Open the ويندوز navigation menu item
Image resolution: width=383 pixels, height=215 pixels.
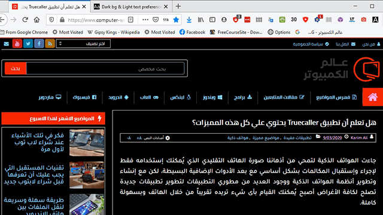point(212,97)
